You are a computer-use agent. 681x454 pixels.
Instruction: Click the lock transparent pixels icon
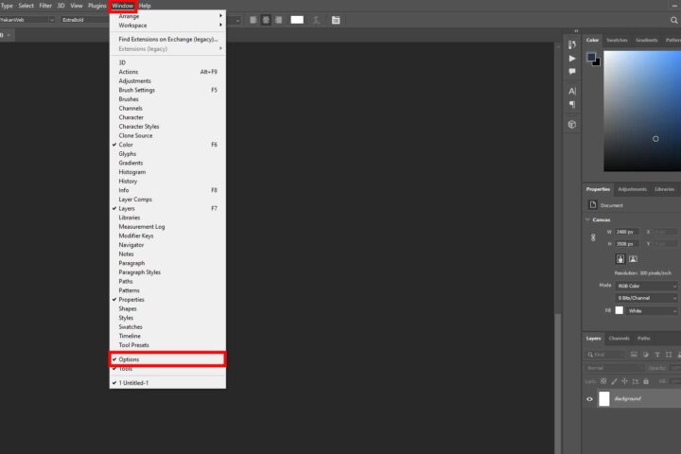click(603, 381)
